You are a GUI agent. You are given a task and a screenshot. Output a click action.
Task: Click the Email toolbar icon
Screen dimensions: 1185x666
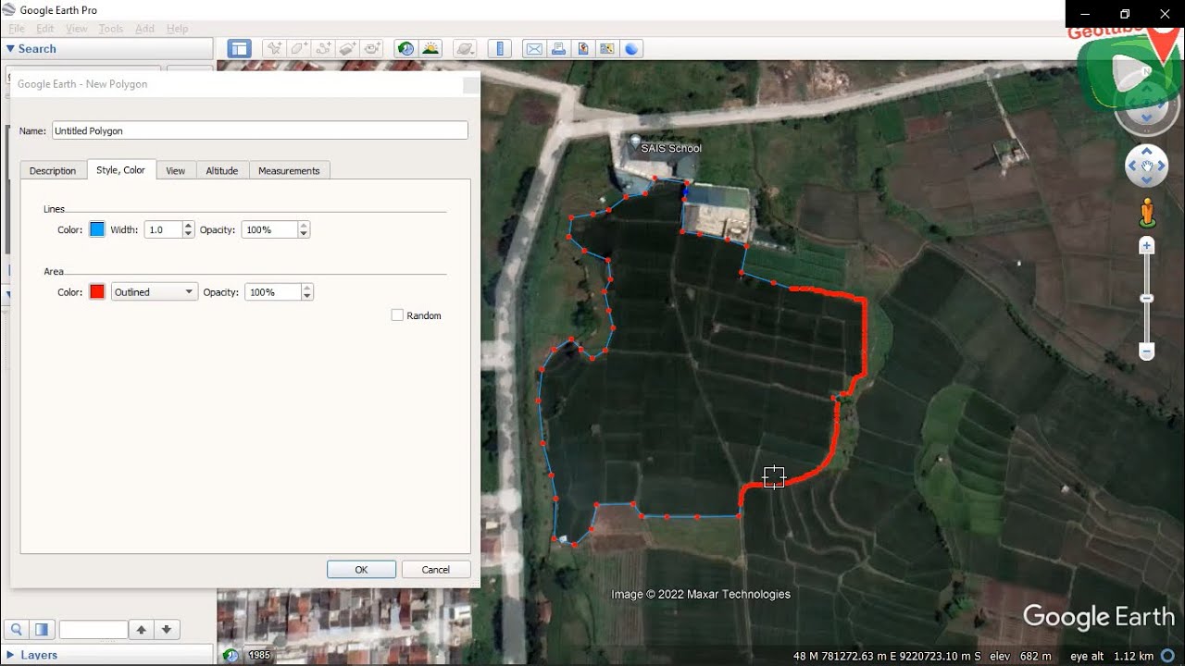534,49
